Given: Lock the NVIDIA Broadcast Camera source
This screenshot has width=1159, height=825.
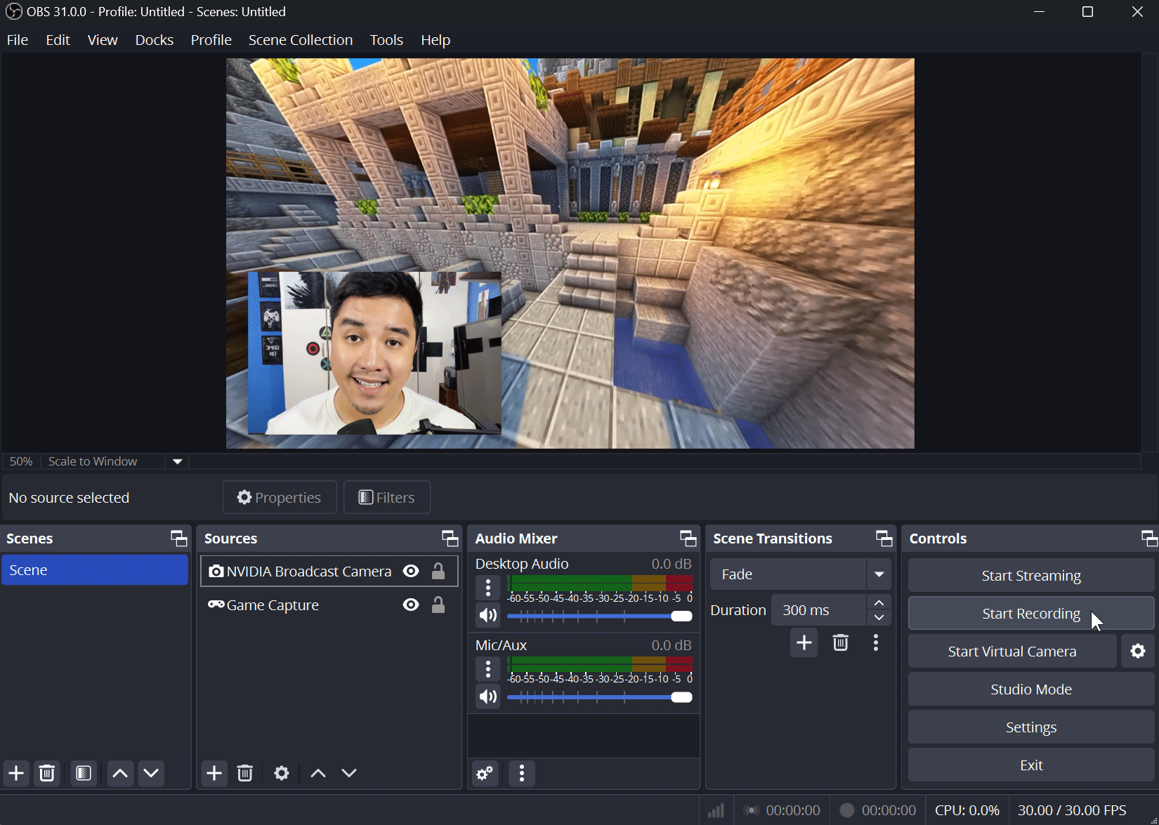Looking at the screenshot, I should click(x=438, y=571).
